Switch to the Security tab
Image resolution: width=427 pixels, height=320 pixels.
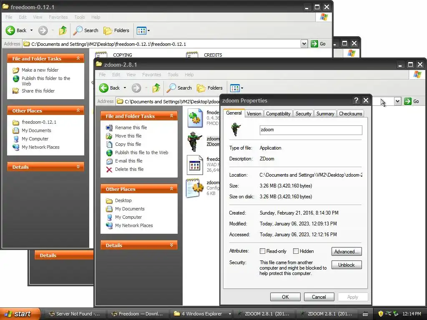point(304,114)
